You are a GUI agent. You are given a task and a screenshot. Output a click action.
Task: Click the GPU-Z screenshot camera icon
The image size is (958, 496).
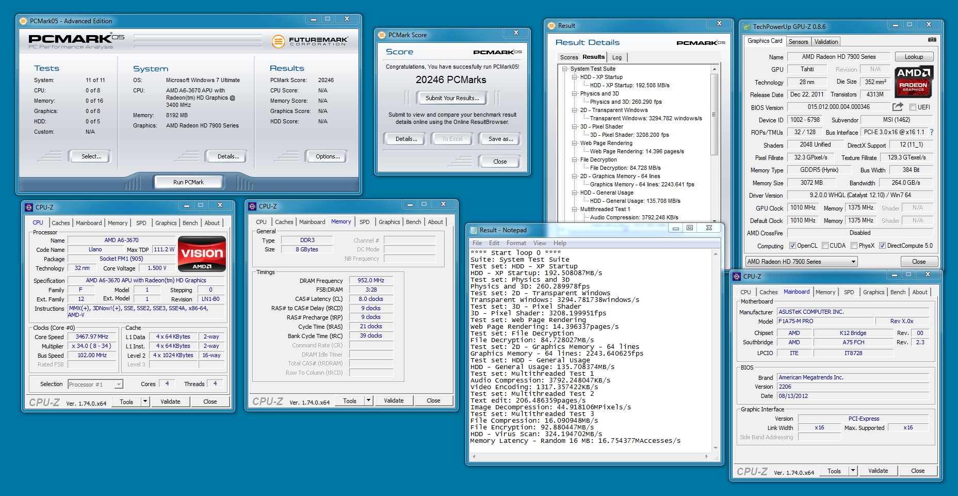pos(932,40)
